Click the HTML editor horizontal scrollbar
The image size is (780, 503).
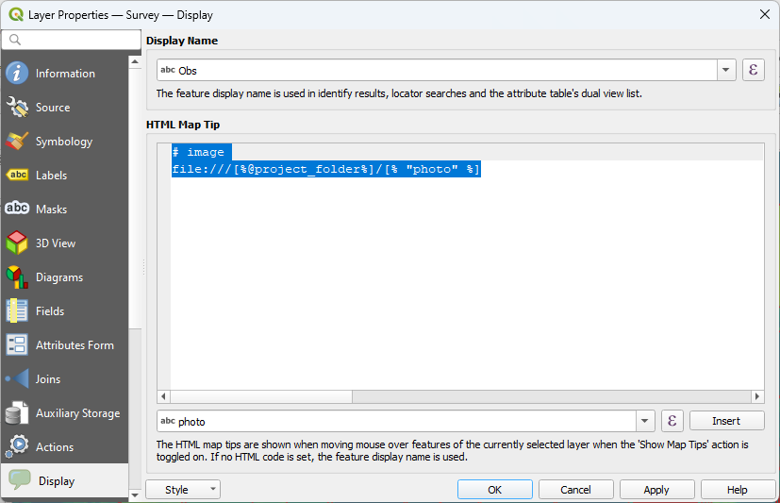(459, 396)
